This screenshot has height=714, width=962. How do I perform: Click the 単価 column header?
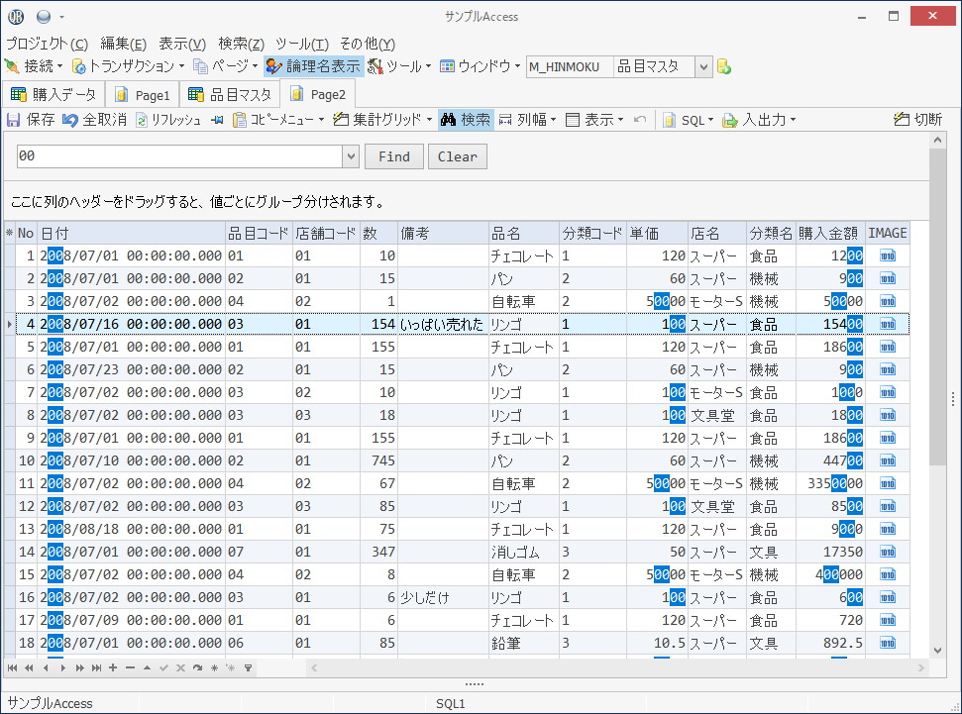[657, 233]
